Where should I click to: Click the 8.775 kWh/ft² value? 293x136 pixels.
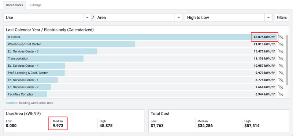[x=265, y=80]
